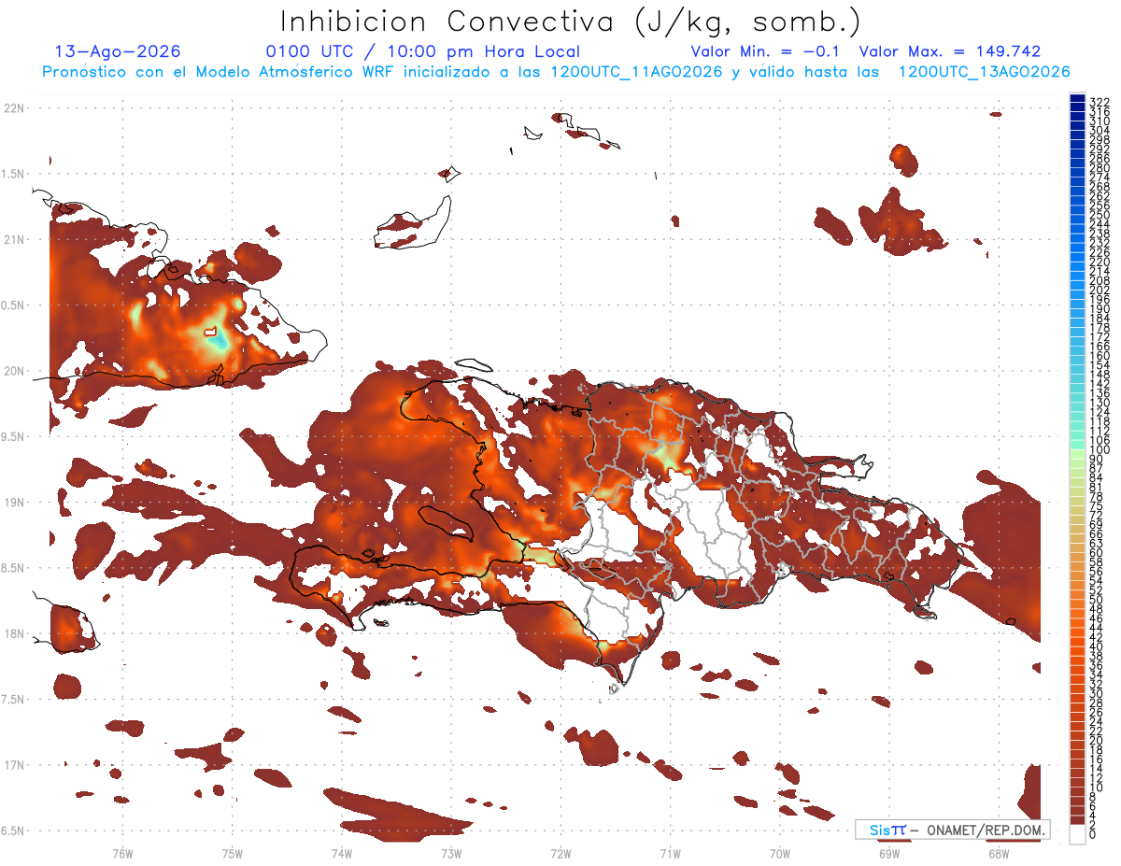
Task: Click the latitude label "20N"
Action: coord(13,371)
